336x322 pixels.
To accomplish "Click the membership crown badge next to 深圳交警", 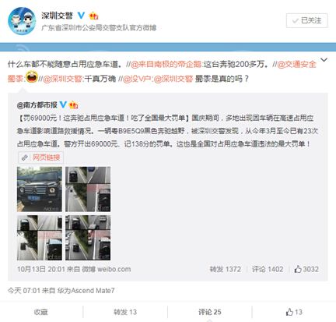I will point(94,16).
